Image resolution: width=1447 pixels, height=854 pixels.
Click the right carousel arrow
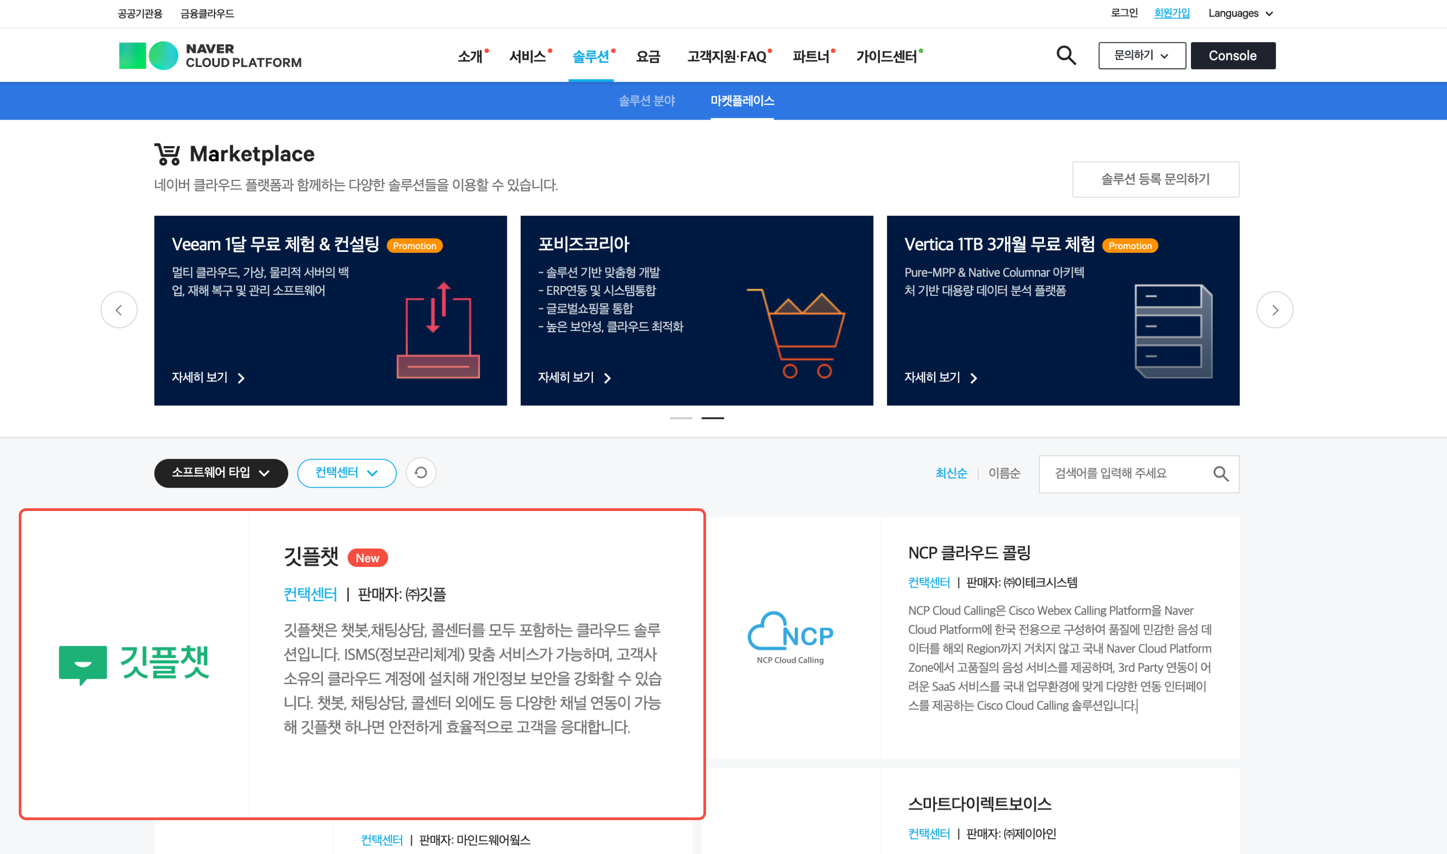(x=1275, y=310)
